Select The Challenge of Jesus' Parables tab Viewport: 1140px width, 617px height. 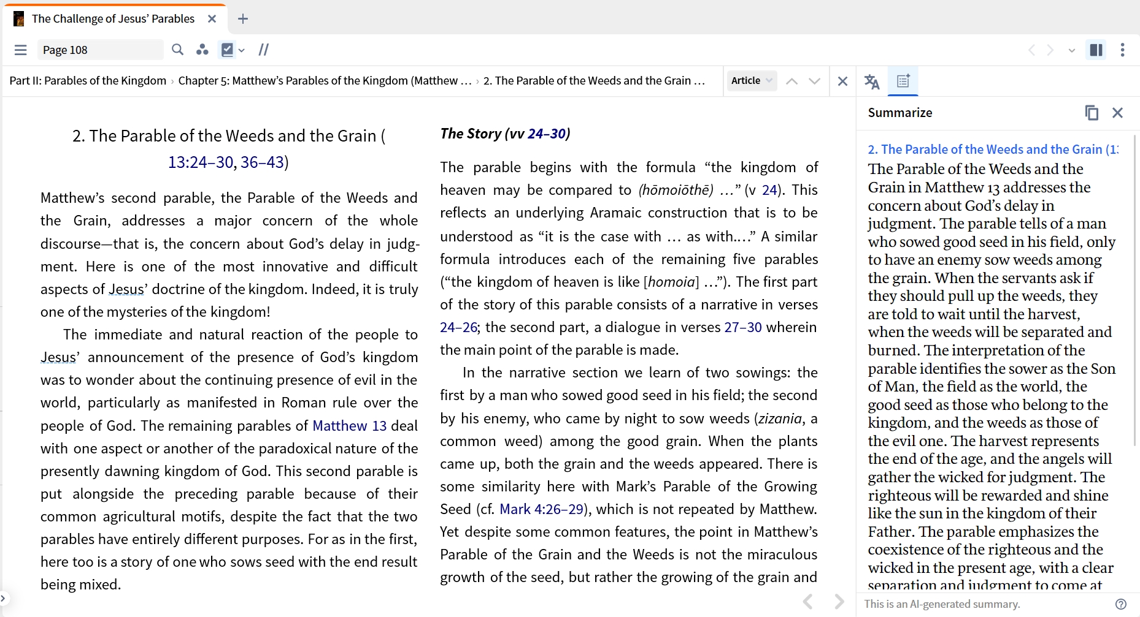tap(114, 18)
